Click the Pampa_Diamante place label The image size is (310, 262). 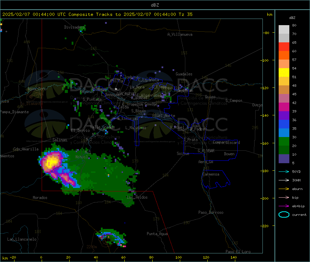[14, 112]
